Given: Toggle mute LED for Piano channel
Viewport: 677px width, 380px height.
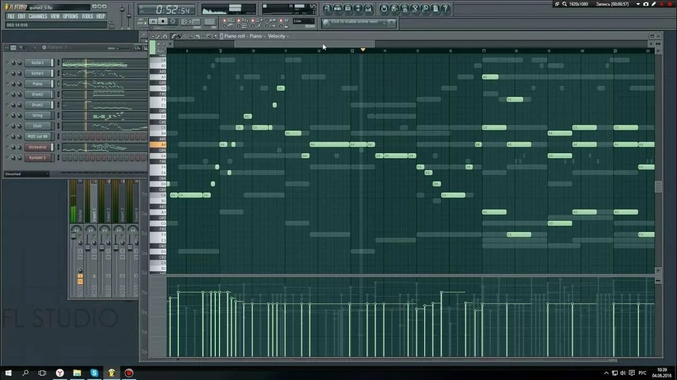Looking at the screenshot, I should point(7,84).
